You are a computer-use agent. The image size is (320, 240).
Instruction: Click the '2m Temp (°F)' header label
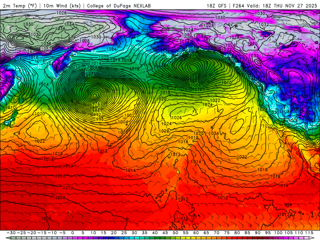point(20,6)
